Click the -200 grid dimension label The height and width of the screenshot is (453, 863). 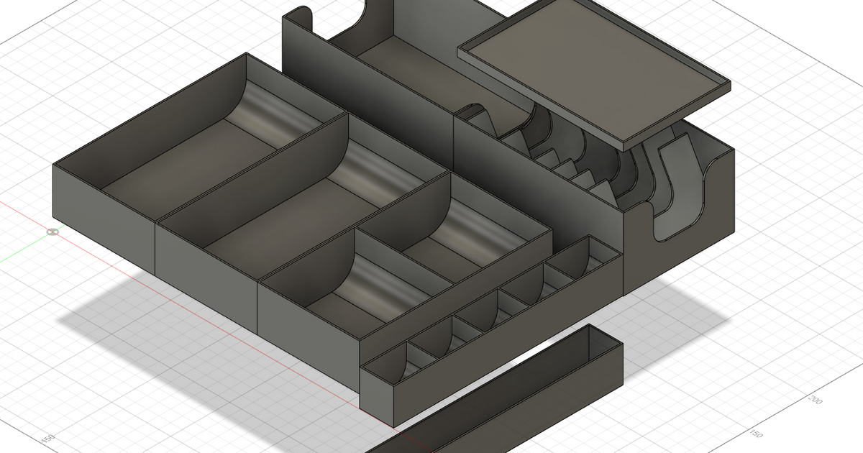click(x=815, y=400)
